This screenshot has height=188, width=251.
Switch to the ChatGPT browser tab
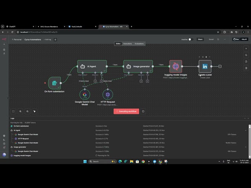point(20,27)
